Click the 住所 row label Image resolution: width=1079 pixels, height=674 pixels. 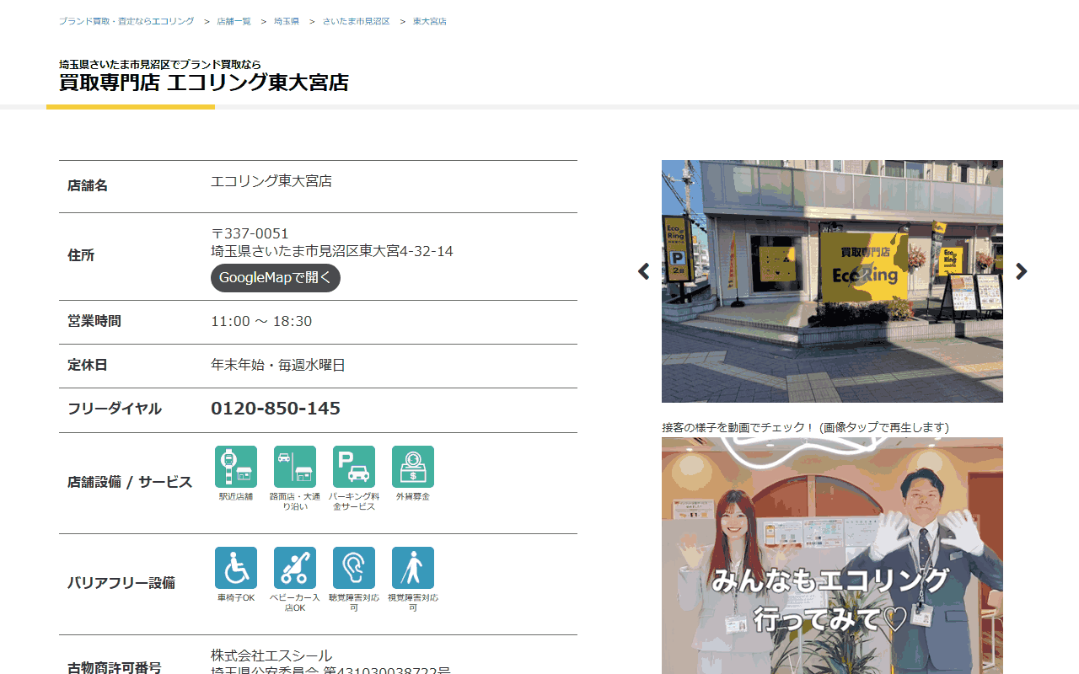click(81, 255)
